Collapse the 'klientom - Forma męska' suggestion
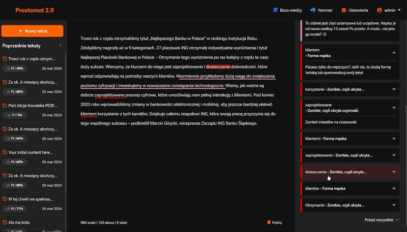Viewport: 407px width, 232px height. [394, 53]
